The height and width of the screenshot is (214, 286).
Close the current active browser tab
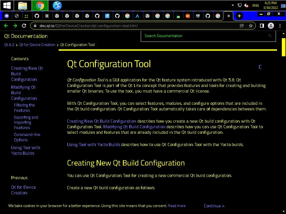(x=228, y=16)
